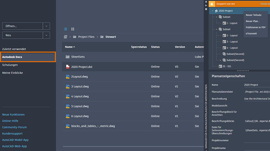Switch to grid view layout
Viewport: 270px width, 151px height.
(x=73, y=29)
